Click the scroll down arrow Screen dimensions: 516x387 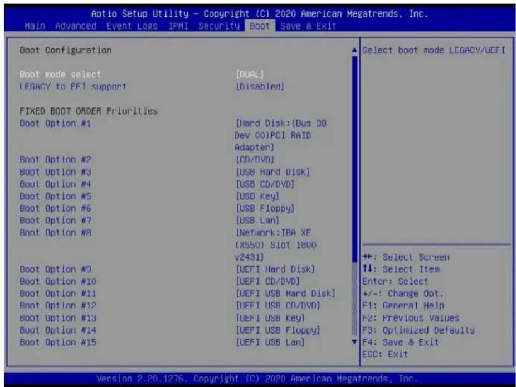click(354, 342)
